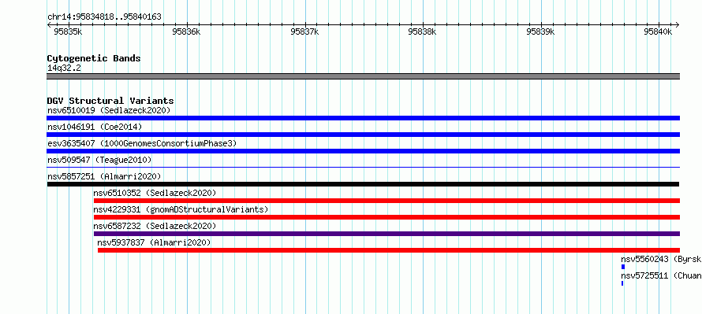Click the nsv5560243 variant label
Image resolution: width=702 pixels, height=314 pixels.
tap(661, 259)
